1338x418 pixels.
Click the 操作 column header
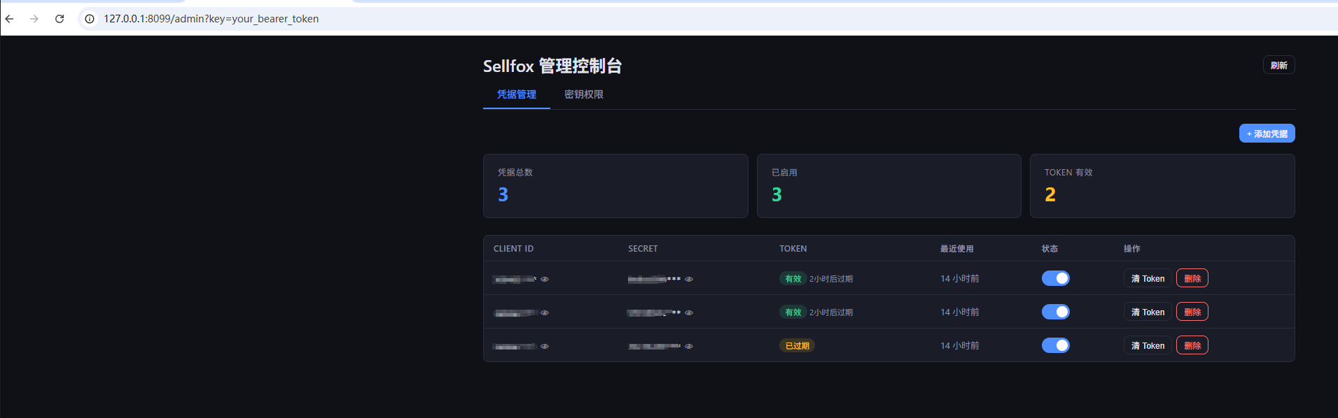click(x=1131, y=249)
